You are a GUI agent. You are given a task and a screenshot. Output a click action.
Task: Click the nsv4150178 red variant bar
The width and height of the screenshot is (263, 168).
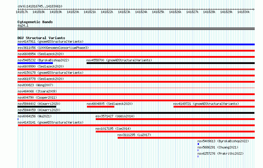136,76
